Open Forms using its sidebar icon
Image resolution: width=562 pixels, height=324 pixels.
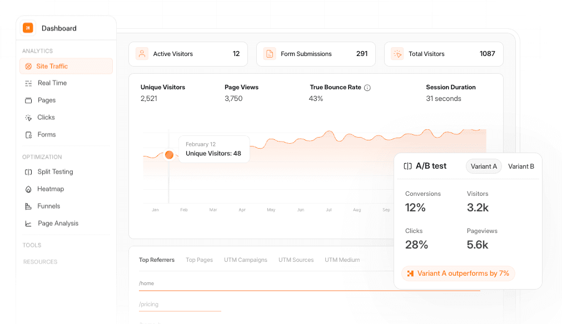28,135
